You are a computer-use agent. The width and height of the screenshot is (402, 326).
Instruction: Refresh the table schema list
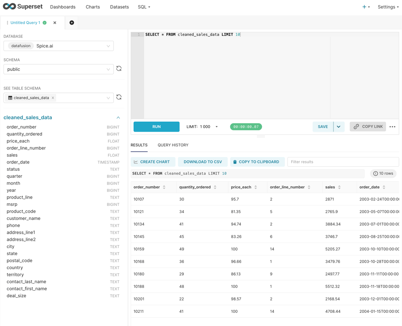tap(119, 97)
